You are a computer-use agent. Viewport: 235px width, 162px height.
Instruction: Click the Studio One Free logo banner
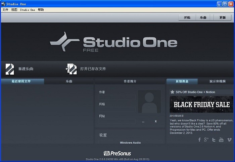point(113,42)
